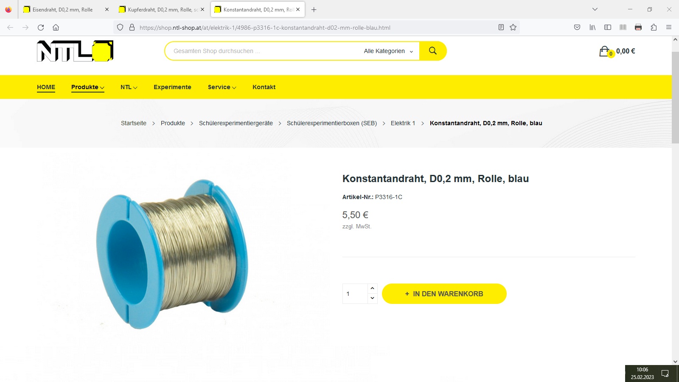This screenshot has height=382, width=679.
Task: Go to the browser home page icon
Action: tap(56, 28)
